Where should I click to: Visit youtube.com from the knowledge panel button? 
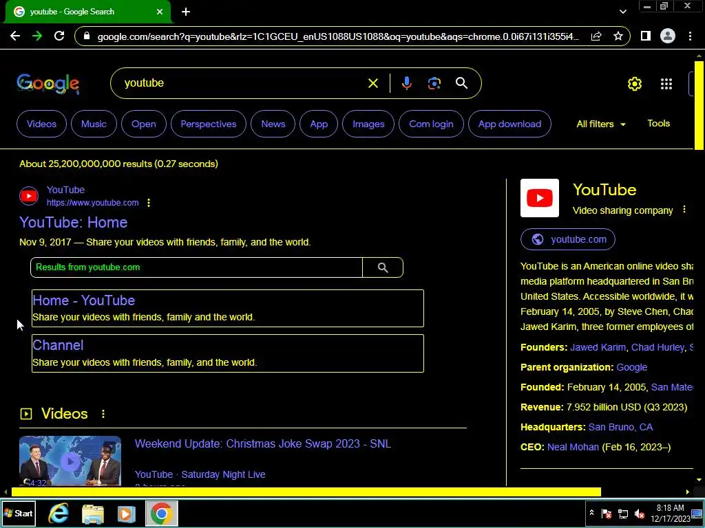(567, 239)
